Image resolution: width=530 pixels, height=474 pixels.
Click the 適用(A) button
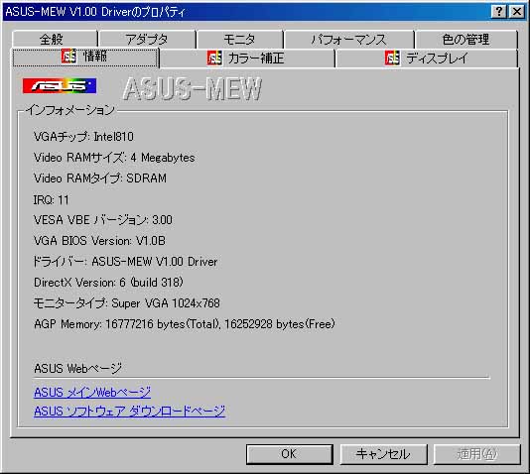477,454
